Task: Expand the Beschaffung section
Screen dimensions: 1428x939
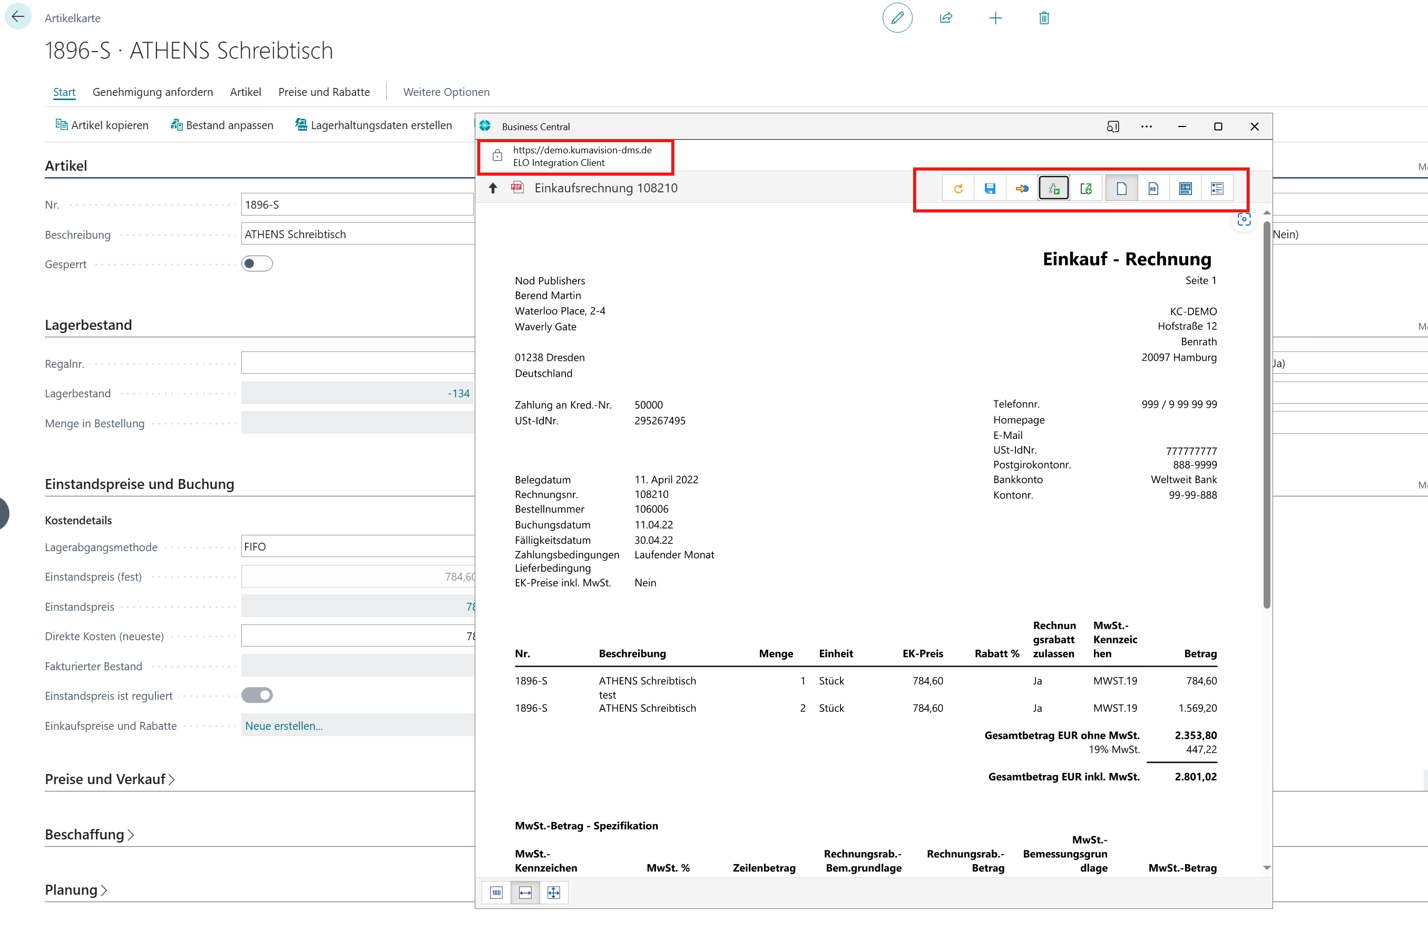Action: click(x=90, y=835)
